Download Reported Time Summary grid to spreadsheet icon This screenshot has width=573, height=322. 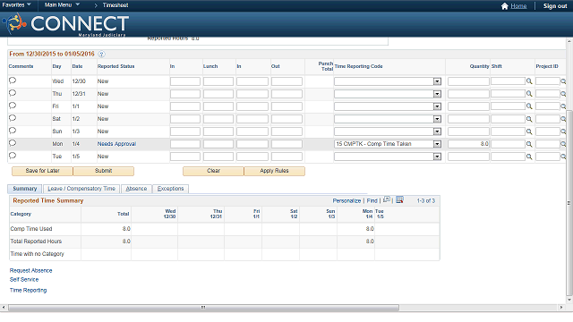coord(400,199)
